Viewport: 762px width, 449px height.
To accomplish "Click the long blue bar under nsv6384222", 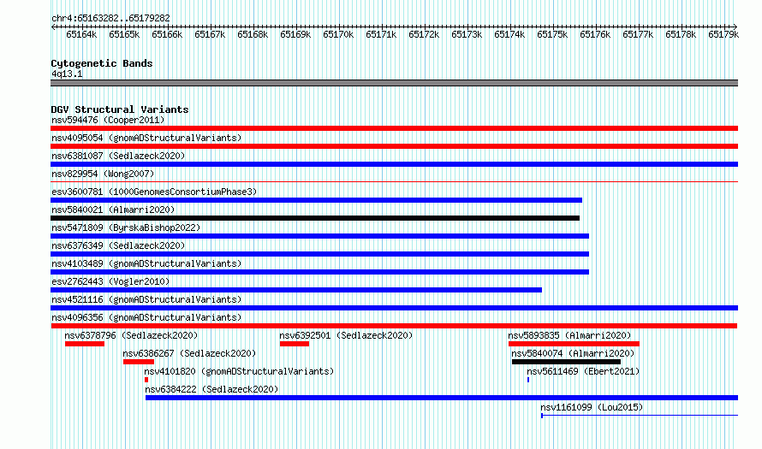I will [442, 398].
